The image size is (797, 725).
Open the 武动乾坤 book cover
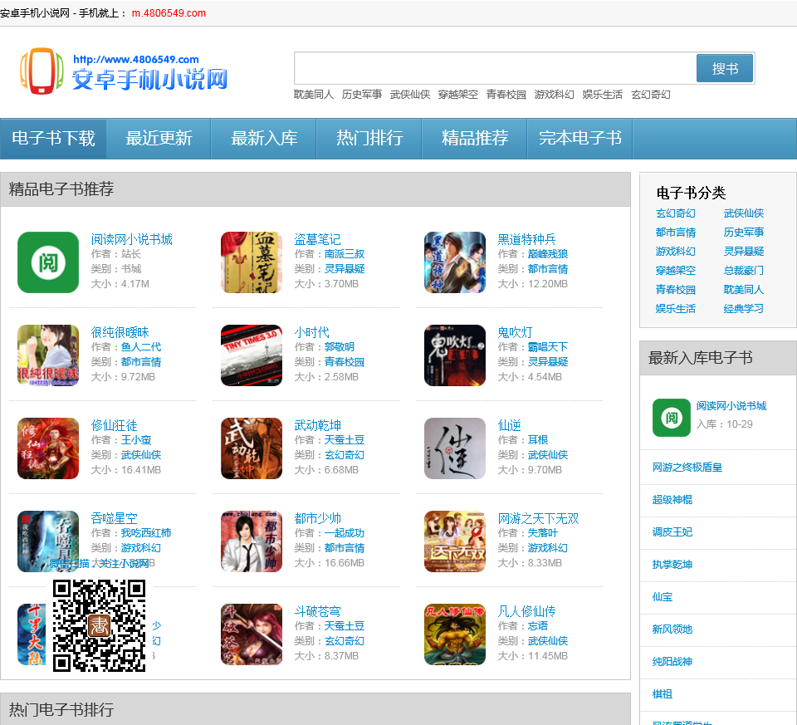(x=252, y=448)
